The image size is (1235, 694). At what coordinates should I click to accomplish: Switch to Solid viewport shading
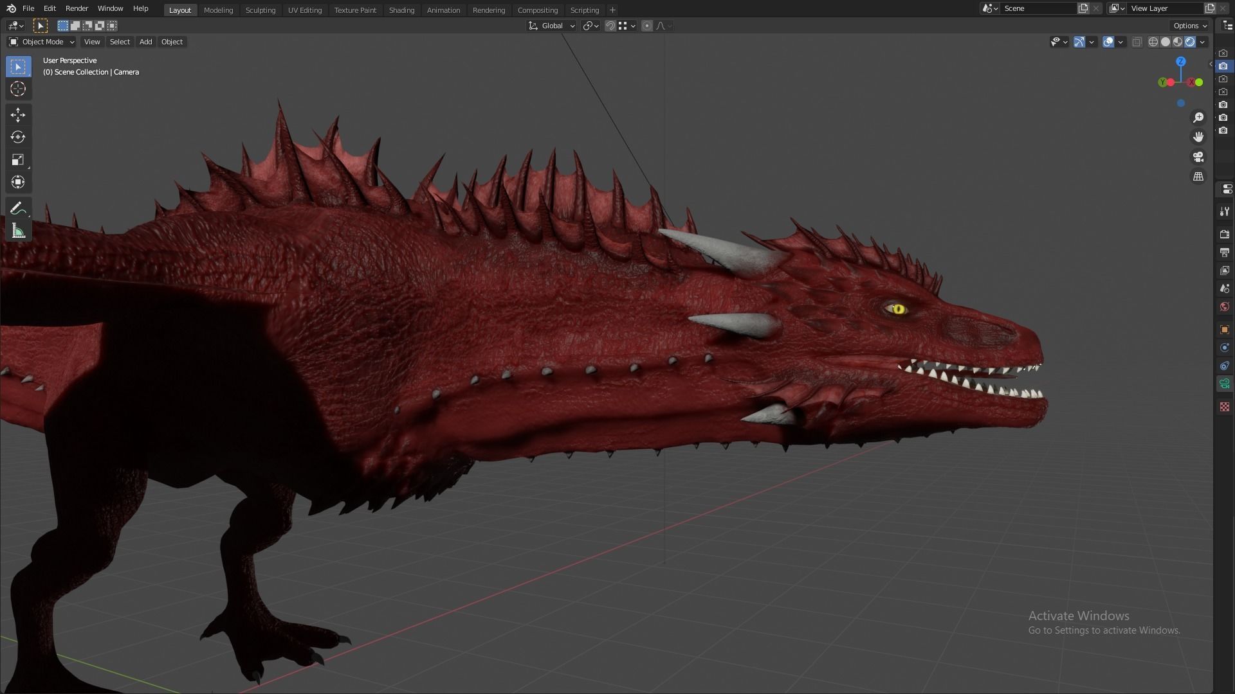tap(1166, 42)
